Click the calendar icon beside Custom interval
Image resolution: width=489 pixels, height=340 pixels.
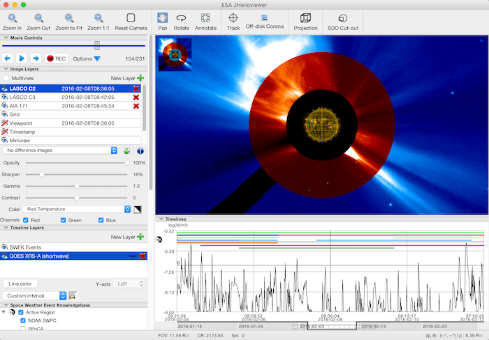(x=73, y=296)
